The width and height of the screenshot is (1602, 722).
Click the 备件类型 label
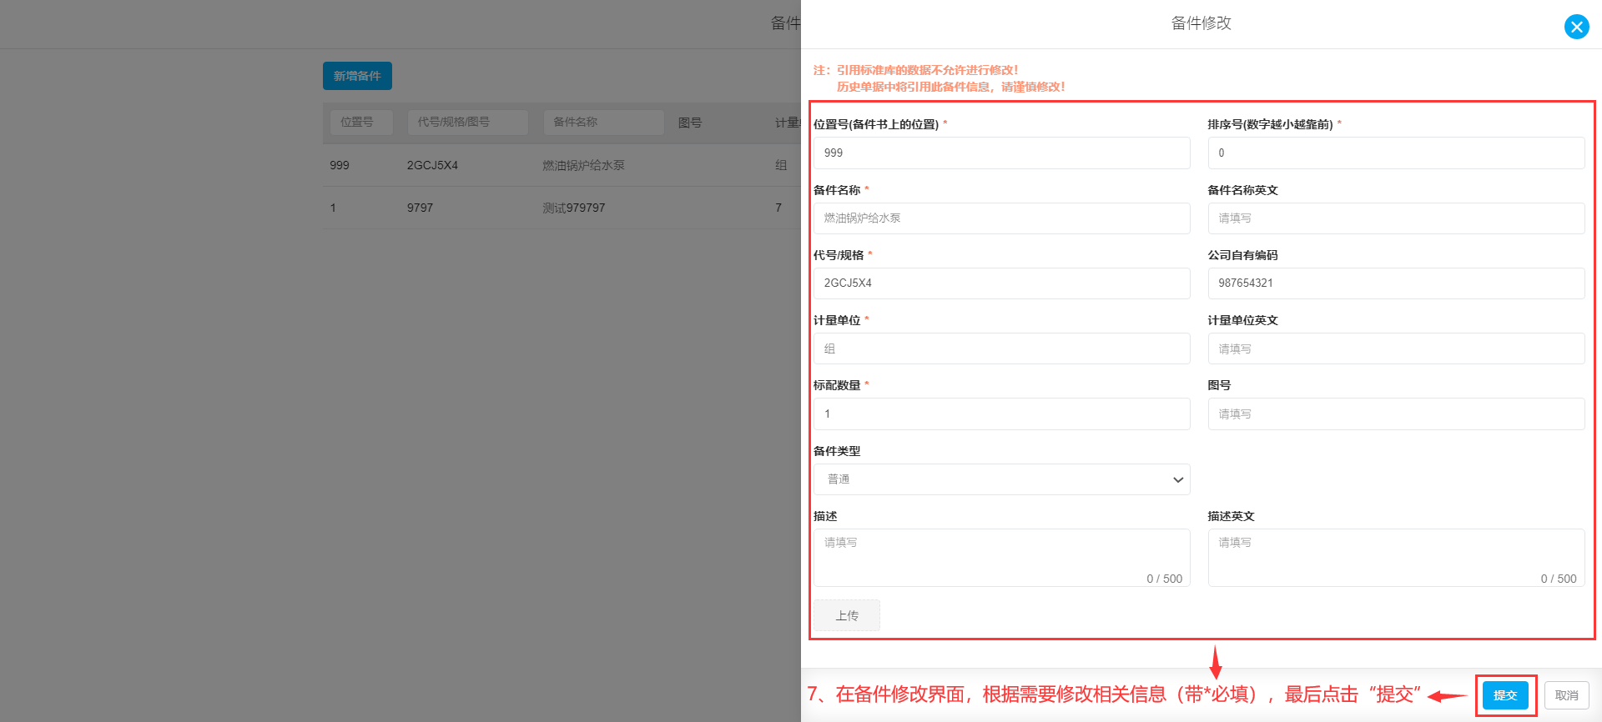[x=837, y=451]
